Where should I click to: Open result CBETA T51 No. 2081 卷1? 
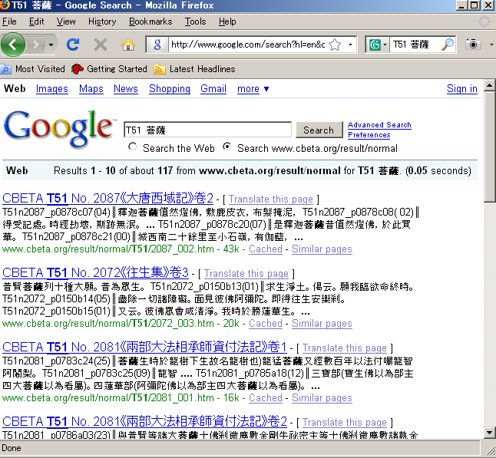144,347
